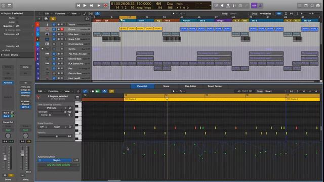The image size is (324, 182).
Task: Expand the Track: Drums disclosure triangle
Action: [2, 55]
